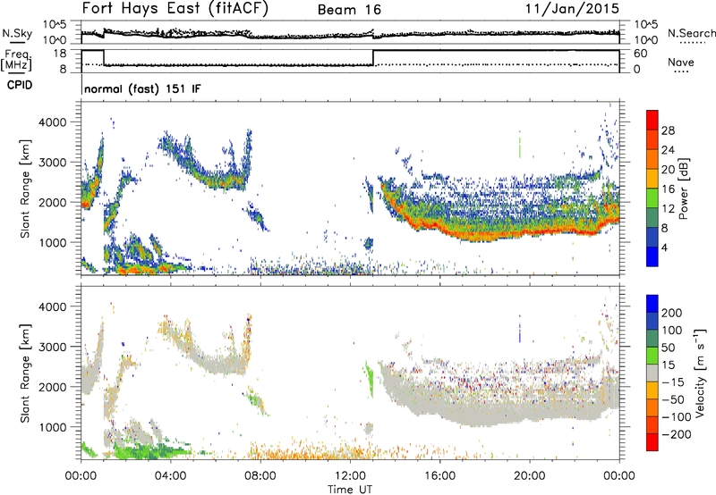This screenshot has width=716, height=495.
Task: Click the 08:00 time tick label
Action: 260,476
